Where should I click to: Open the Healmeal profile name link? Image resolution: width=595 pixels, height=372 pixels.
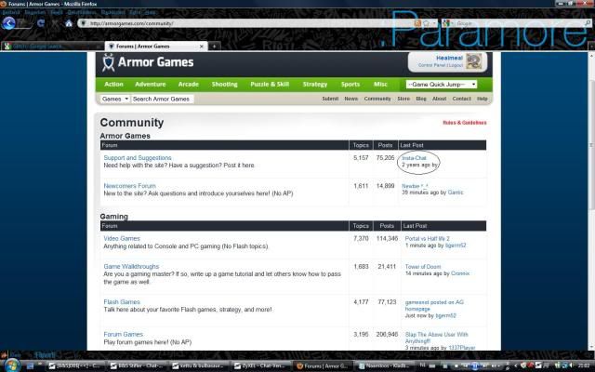click(449, 58)
